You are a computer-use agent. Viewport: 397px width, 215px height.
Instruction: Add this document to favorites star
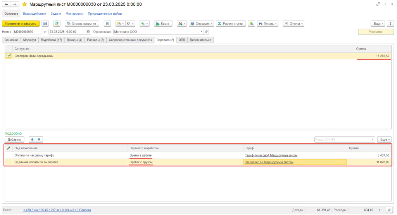point(24,4)
